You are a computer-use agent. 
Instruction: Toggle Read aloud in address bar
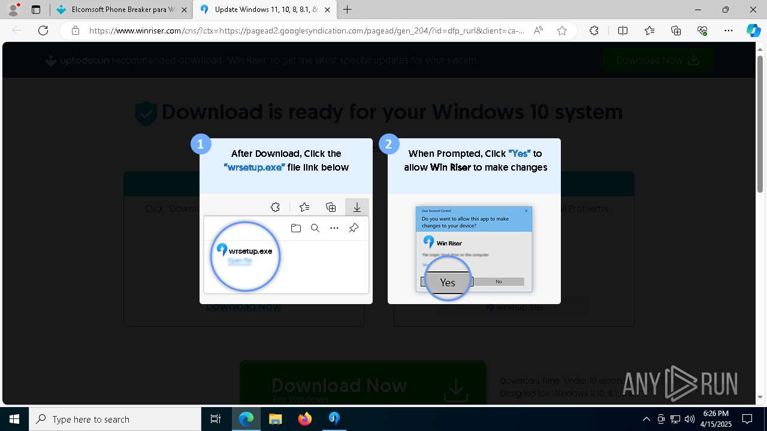coord(538,31)
